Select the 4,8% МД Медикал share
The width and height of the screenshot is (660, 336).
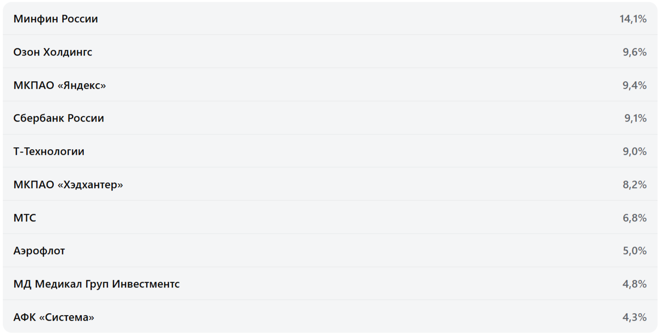(634, 284)
